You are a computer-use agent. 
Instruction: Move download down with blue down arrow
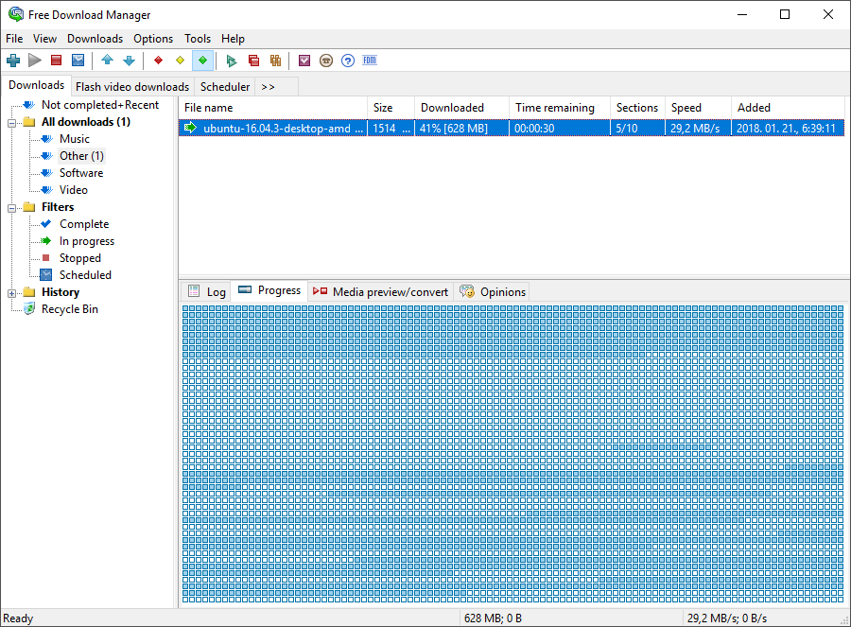click(x=129, y=61)
